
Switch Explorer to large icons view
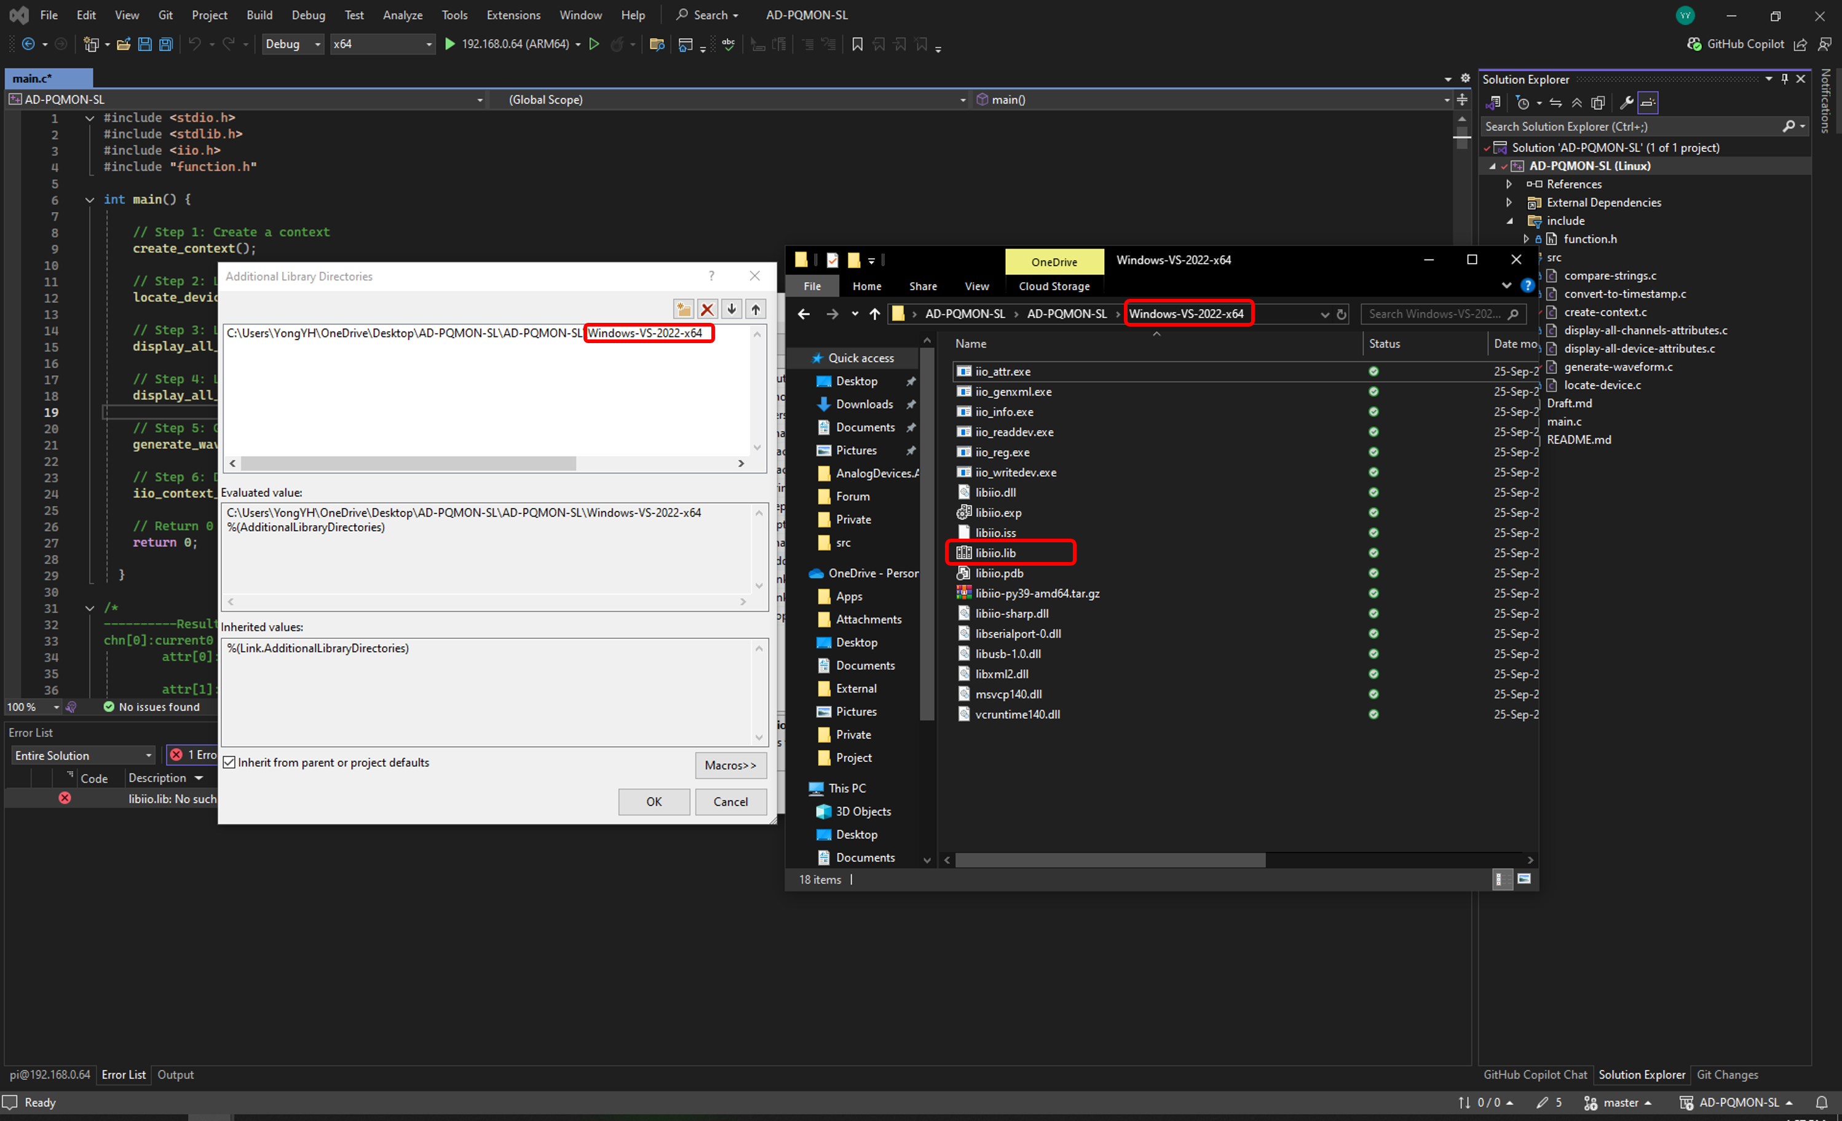(1524, 879)
